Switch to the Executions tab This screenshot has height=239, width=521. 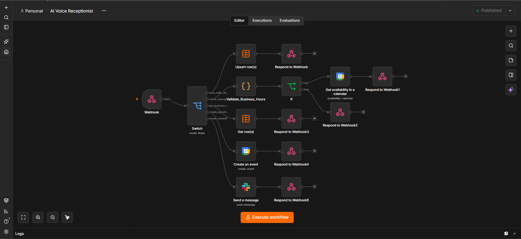262,20
